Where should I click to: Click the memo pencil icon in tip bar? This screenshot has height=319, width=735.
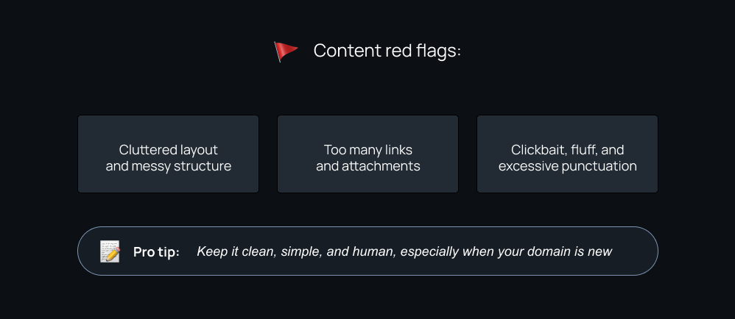coord(110,251)
